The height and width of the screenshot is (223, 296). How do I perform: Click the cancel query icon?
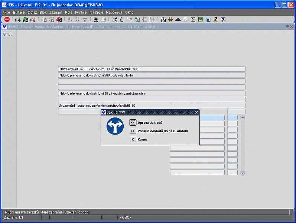click(59, 19)
